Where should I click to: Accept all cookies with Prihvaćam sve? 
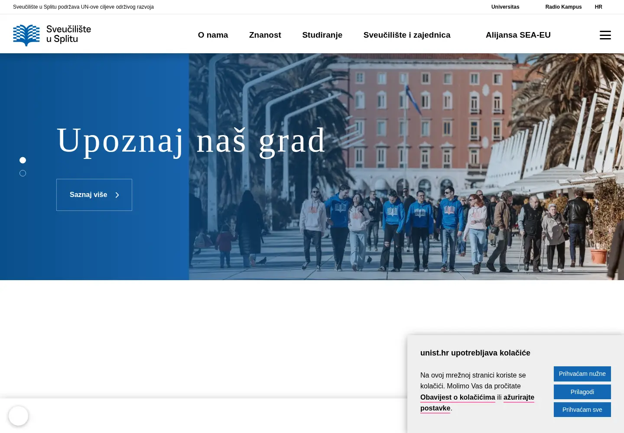[x=582, y=410]
